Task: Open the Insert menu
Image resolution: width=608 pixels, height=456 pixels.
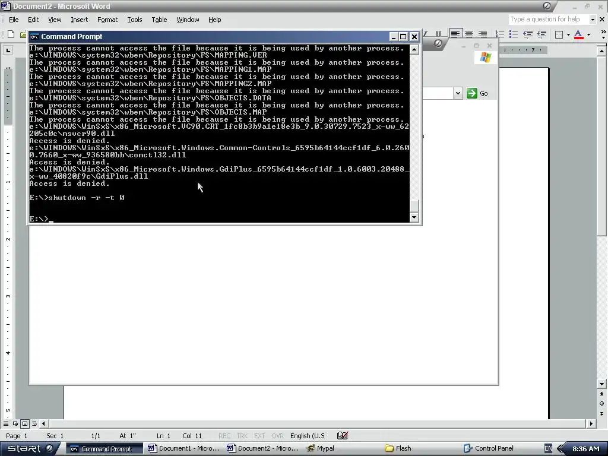Action: 79,20
